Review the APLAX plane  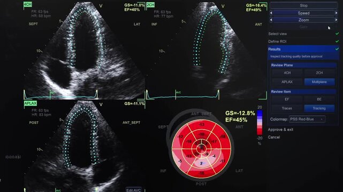click(287, 82)
